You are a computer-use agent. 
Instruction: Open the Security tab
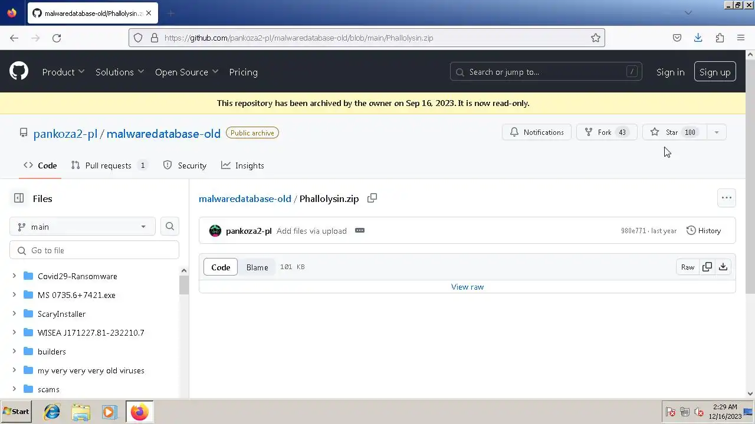point(185,165)
